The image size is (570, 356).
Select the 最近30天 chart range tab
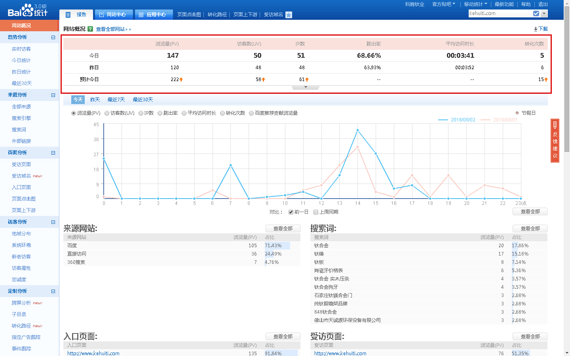pos(142,100)
